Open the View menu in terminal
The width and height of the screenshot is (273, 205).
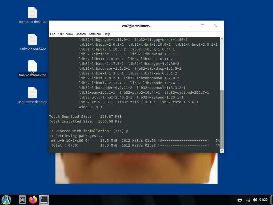click(70, 34)
